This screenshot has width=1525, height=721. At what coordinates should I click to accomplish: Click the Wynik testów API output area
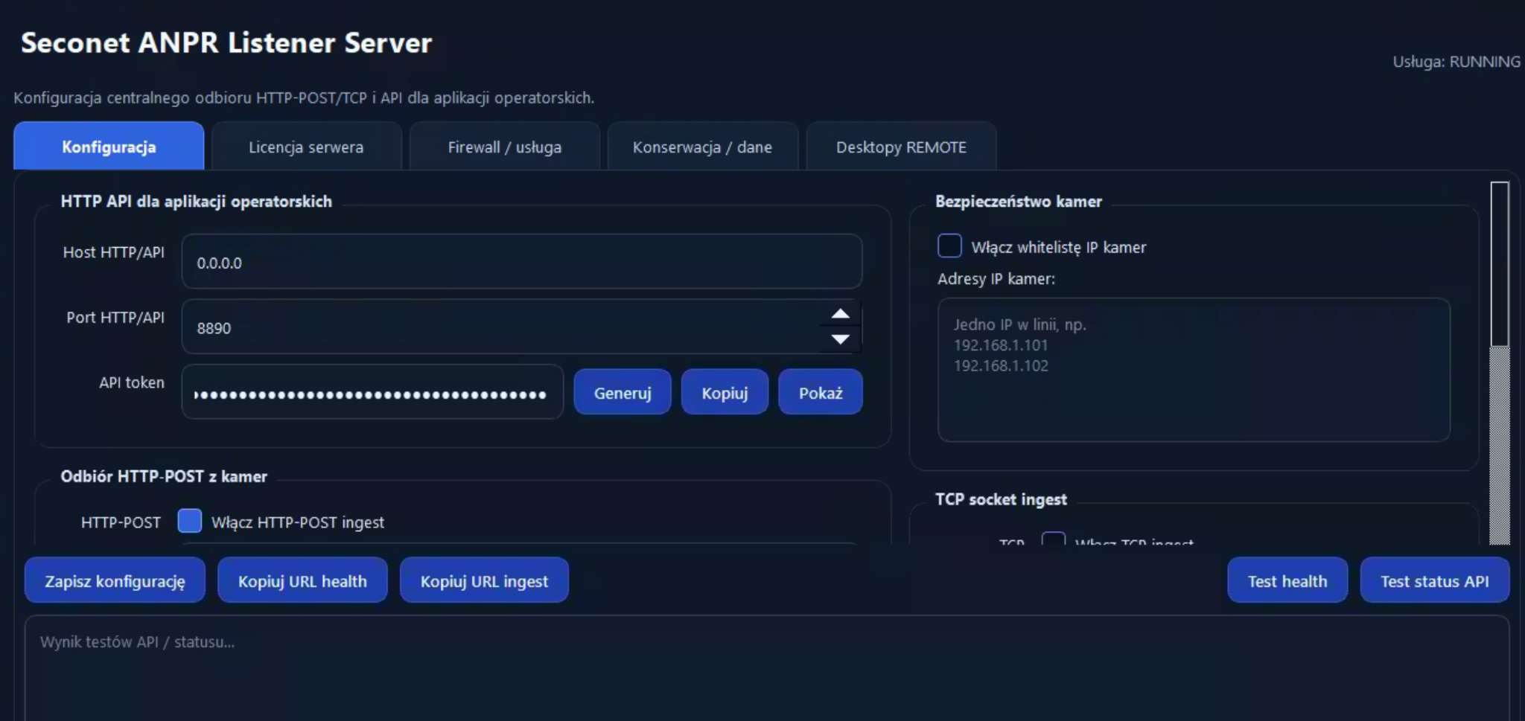767,668
